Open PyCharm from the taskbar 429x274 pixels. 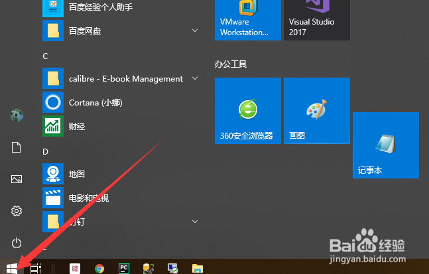(x=124, y=269)
